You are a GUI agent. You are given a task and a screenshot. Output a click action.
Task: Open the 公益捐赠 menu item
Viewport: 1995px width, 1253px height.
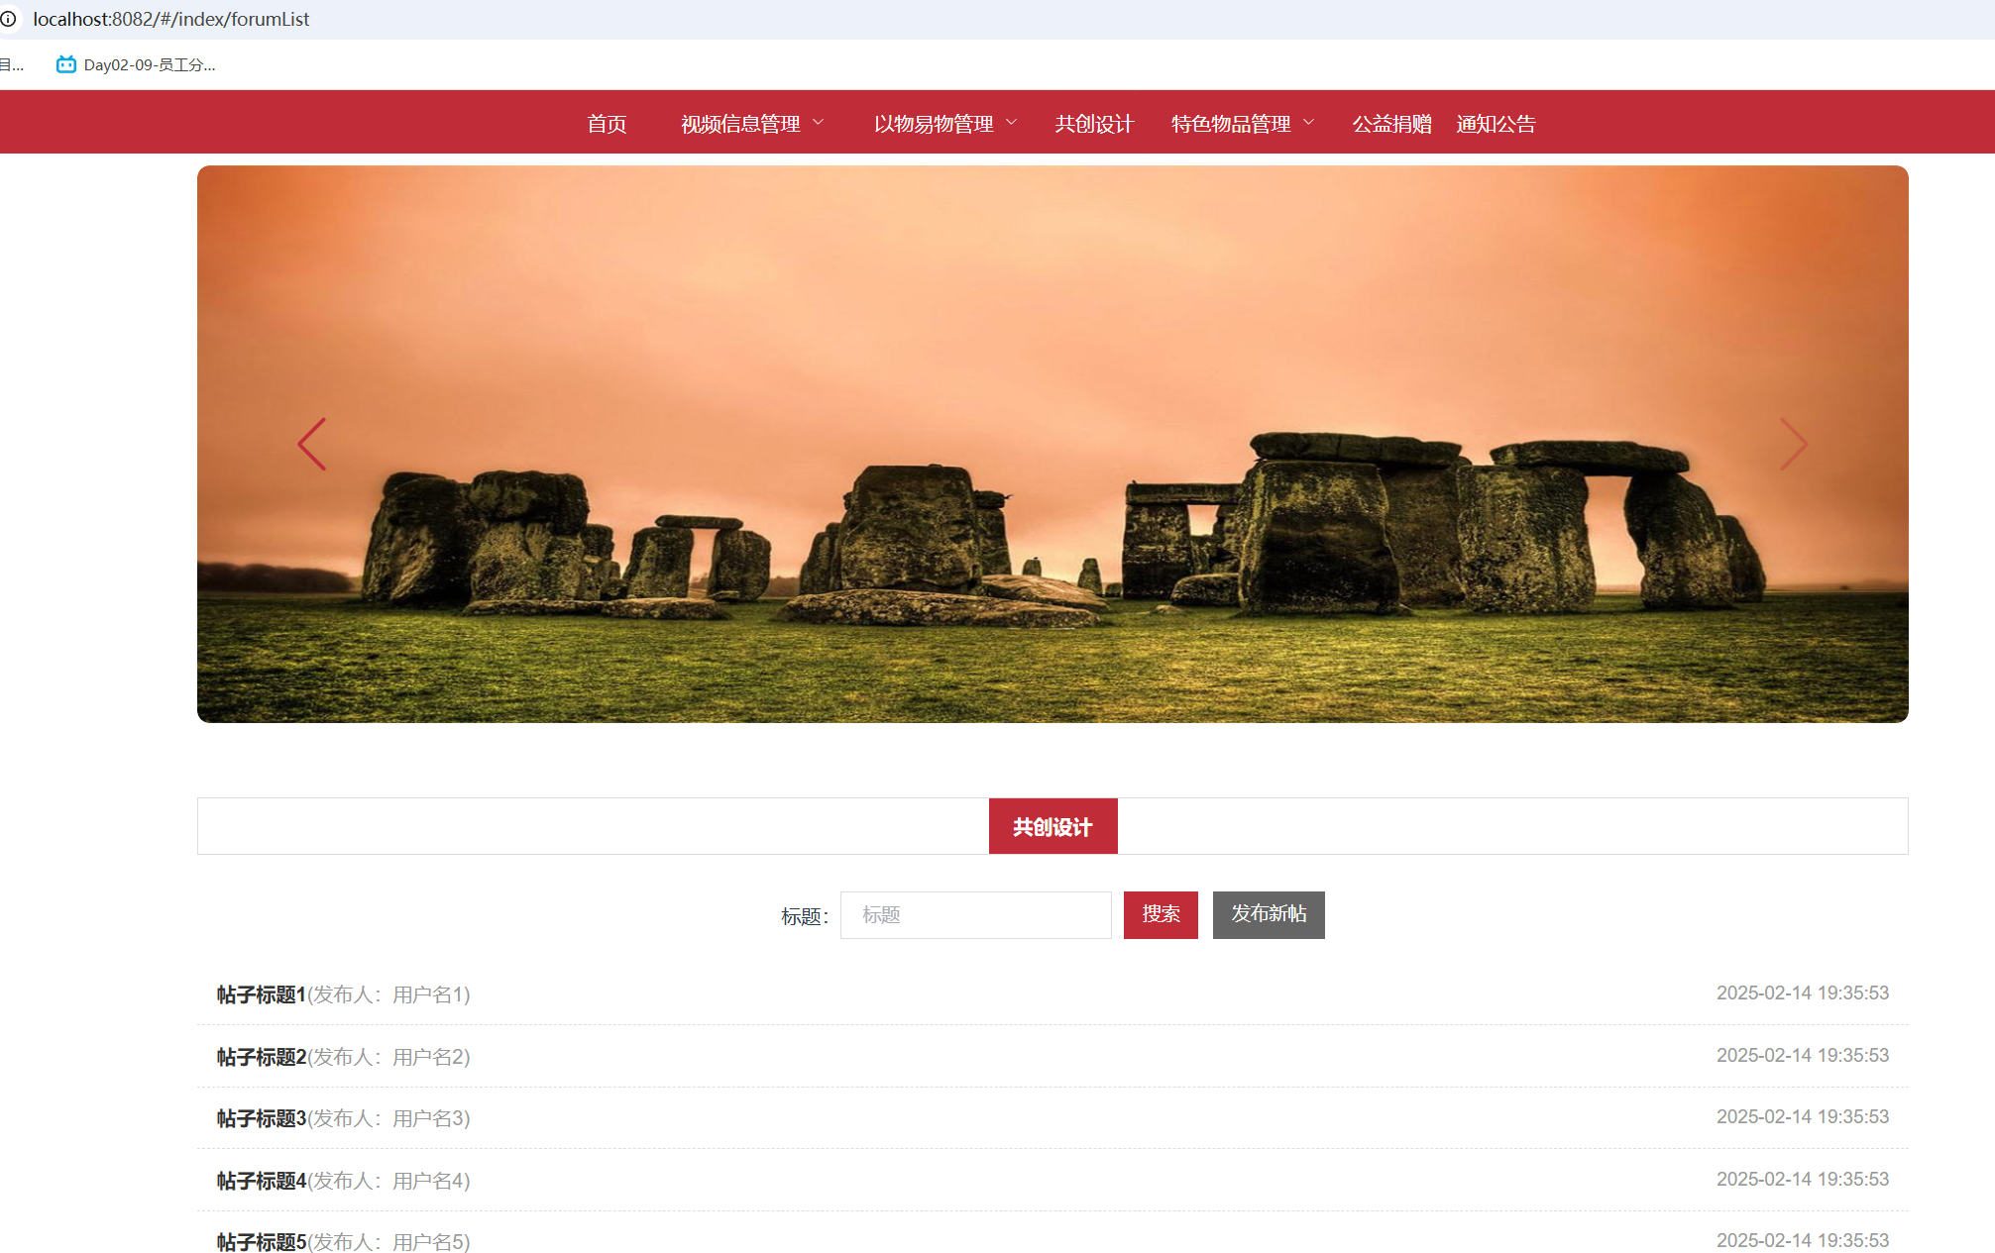coord(1391,124)
